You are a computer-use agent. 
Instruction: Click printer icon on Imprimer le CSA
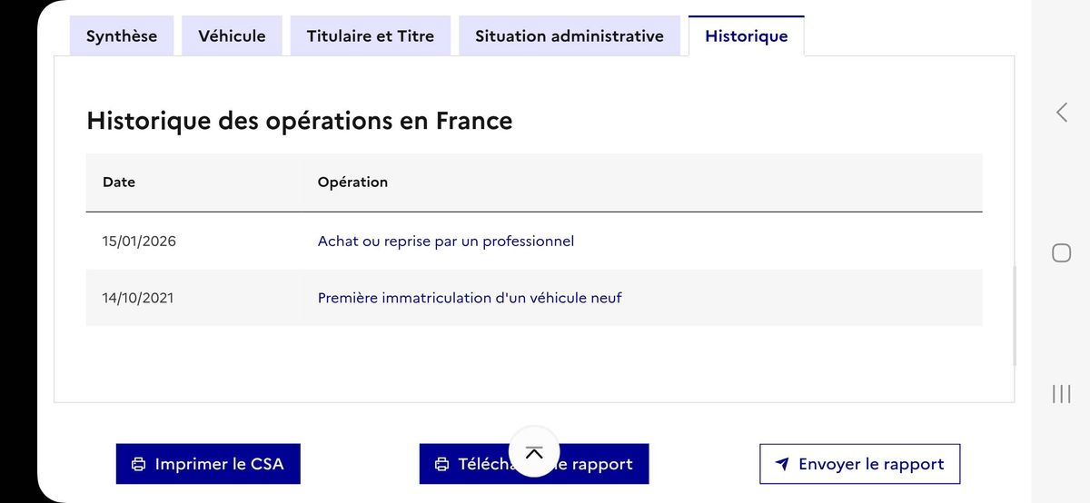click(x=138, y=464)
